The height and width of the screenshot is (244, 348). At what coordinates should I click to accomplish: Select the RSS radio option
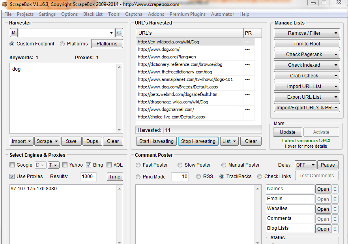[198, 176]
